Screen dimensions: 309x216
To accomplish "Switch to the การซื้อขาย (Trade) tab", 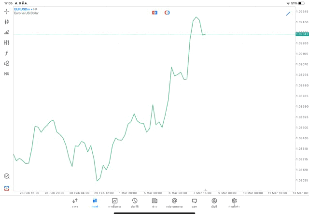I will pyautogui.click(x=114, y=202).
